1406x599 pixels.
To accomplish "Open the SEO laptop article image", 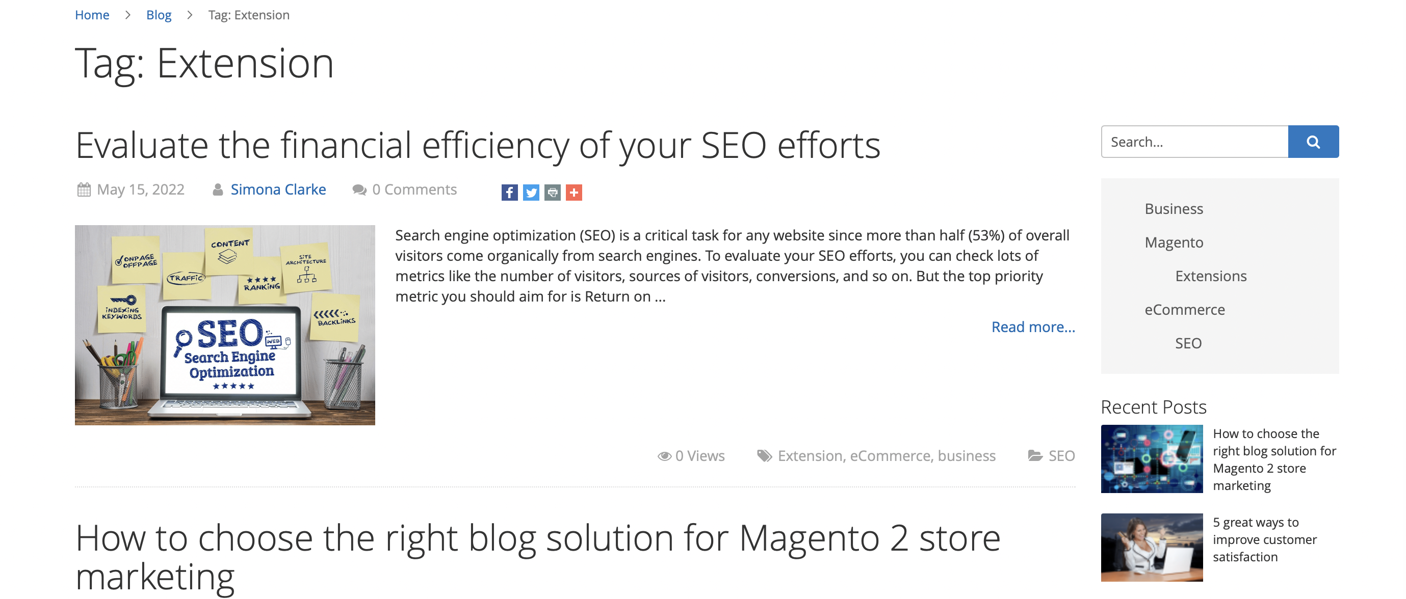I will (x=225, y=325).
